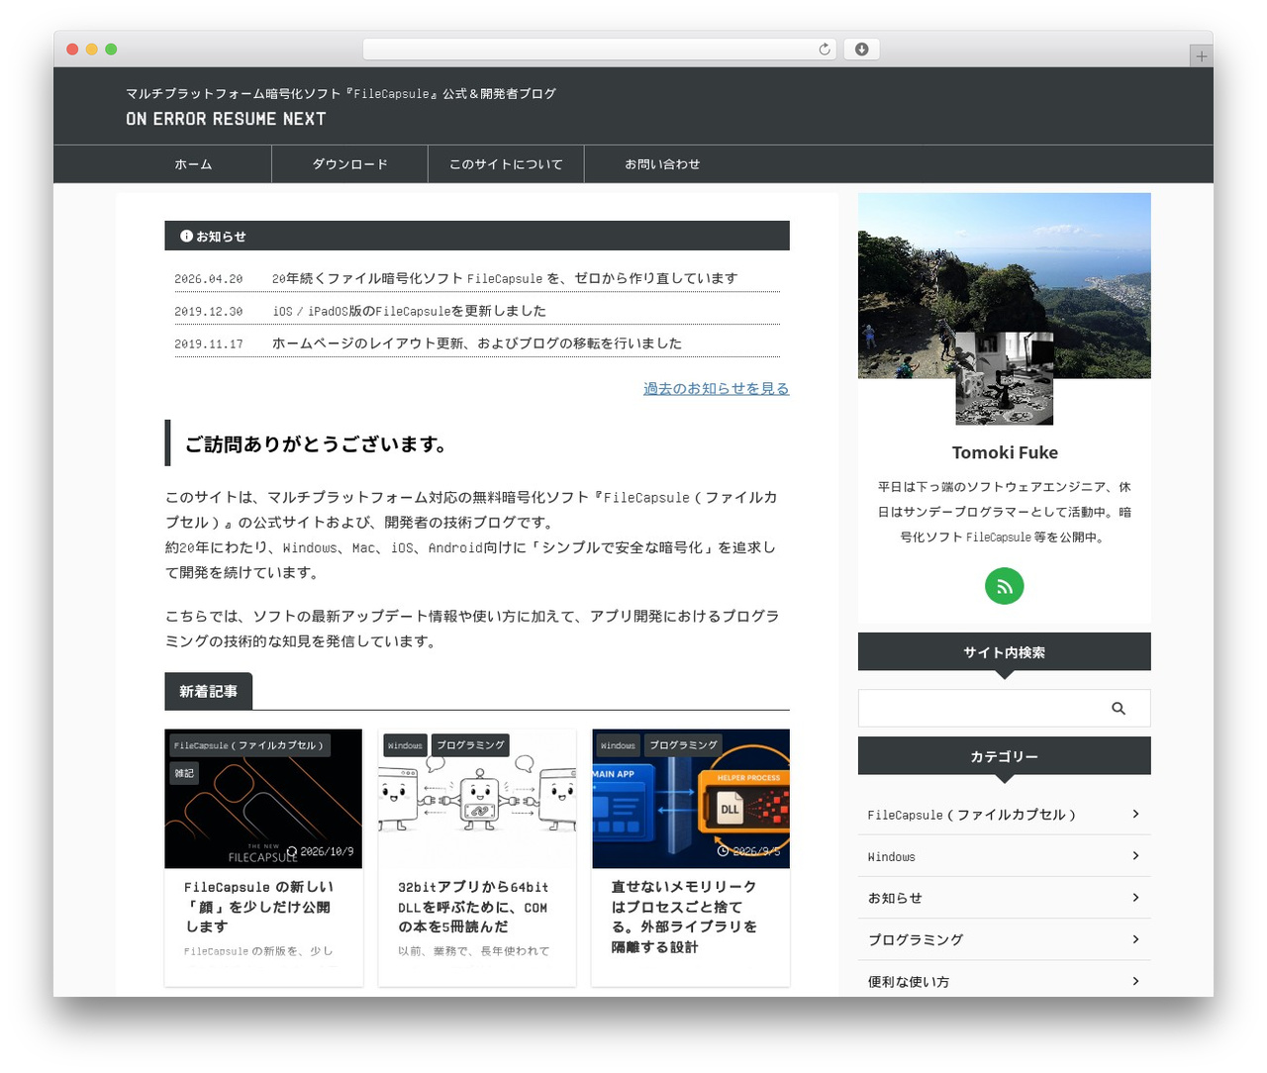Click the Windows tag on the 32bit article
This screenshot has width=1267, height=1073.
tap(405, 745)
